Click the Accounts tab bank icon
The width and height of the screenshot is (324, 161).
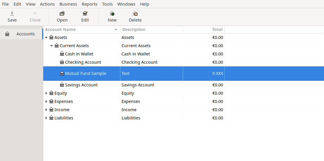pyautogui.click(x=7, y=34)
